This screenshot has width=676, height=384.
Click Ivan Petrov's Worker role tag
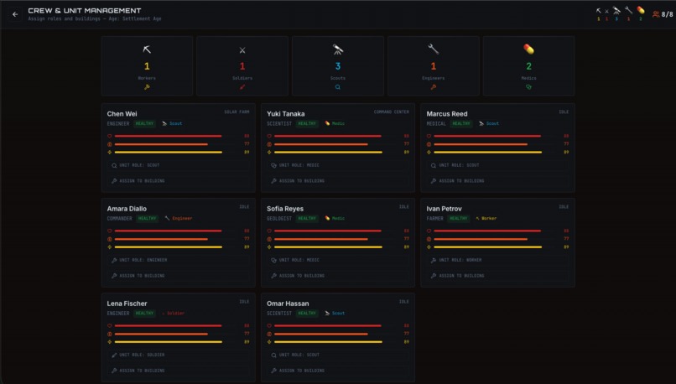[x=486, y=219]
